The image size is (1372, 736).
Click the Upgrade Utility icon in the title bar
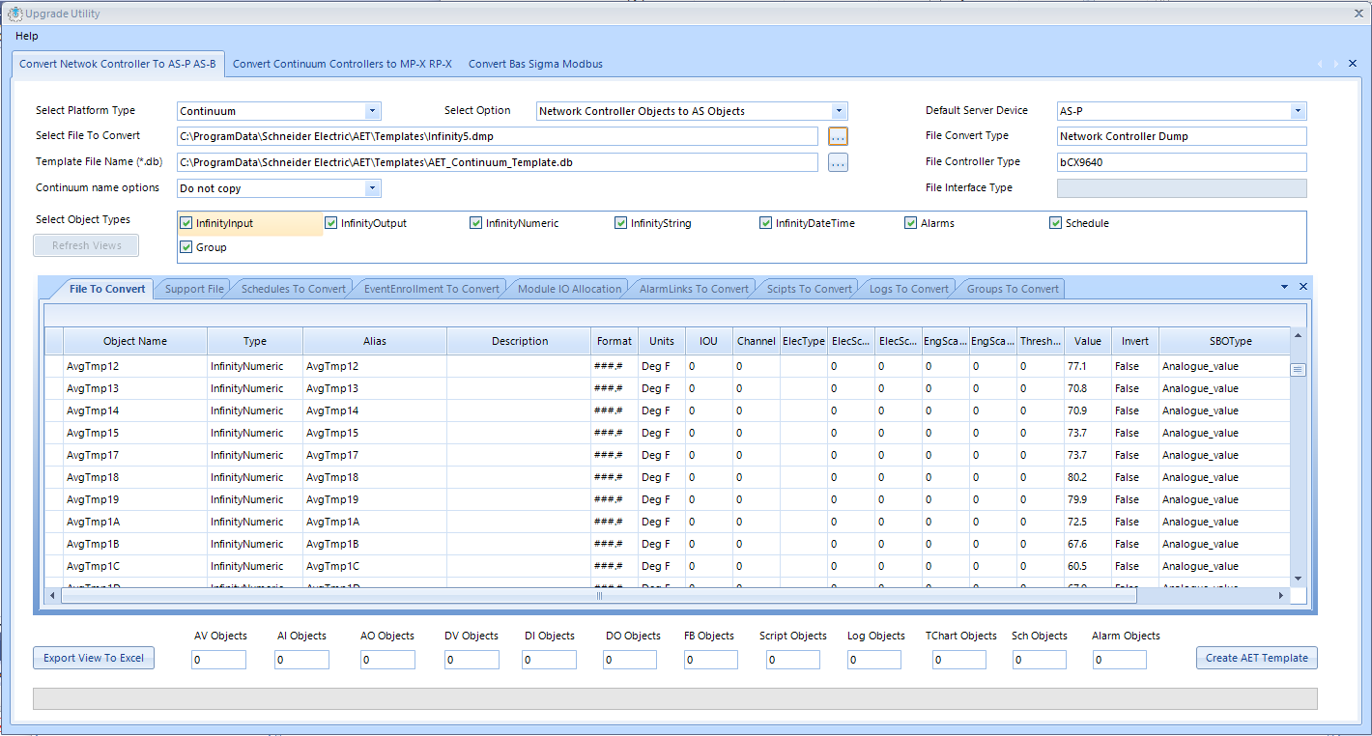pyautogui.click(x=15, y=13)
